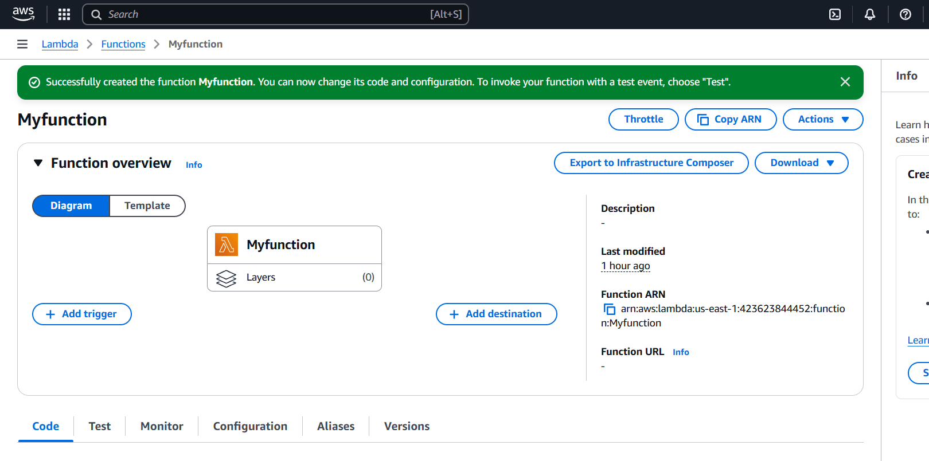929x461 pixels.
Task: Open the Configuration tab
Action: pyautogui.click(x=250, y=426)
